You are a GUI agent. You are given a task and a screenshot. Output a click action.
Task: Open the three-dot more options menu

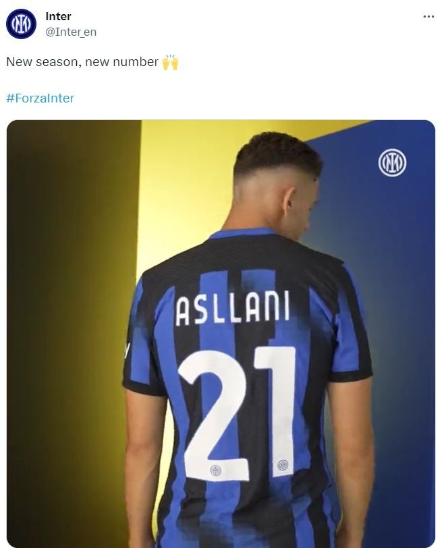click(428, 16)
